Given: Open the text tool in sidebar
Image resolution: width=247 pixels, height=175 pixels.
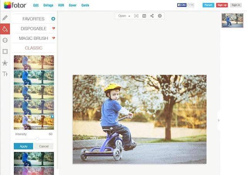Looking at the screenshot, I should coord(5,74).
